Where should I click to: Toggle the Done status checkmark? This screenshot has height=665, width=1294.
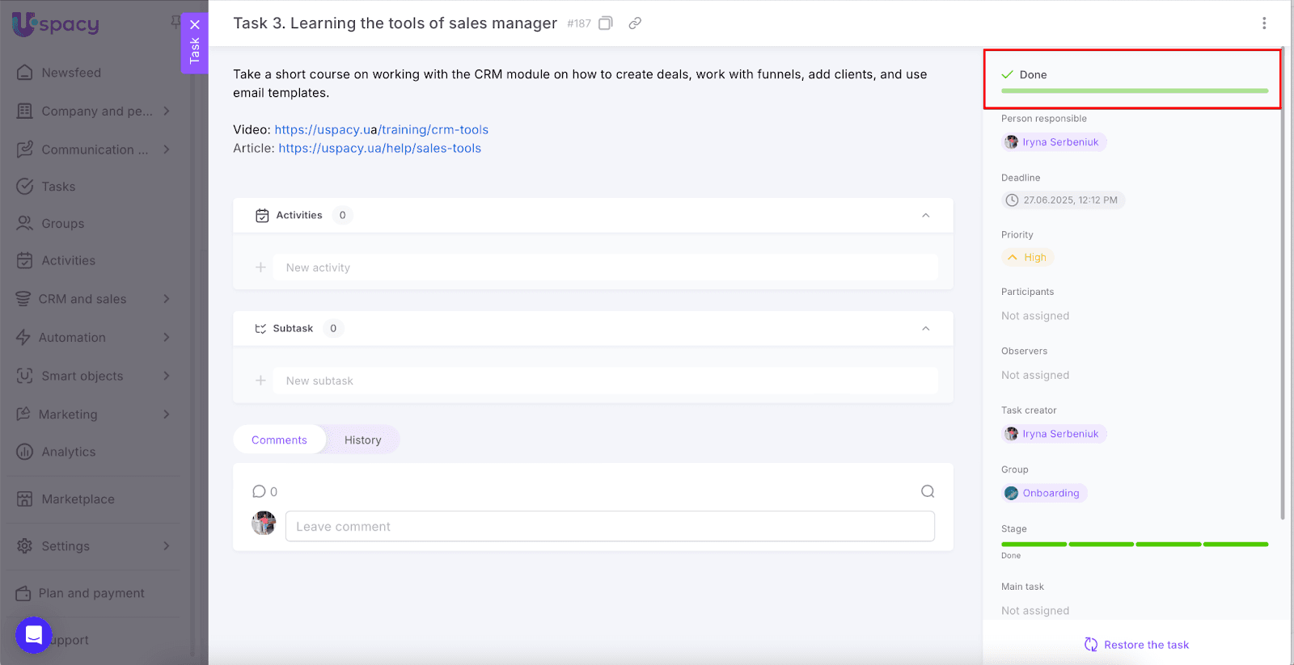(x=1008, y=74)
